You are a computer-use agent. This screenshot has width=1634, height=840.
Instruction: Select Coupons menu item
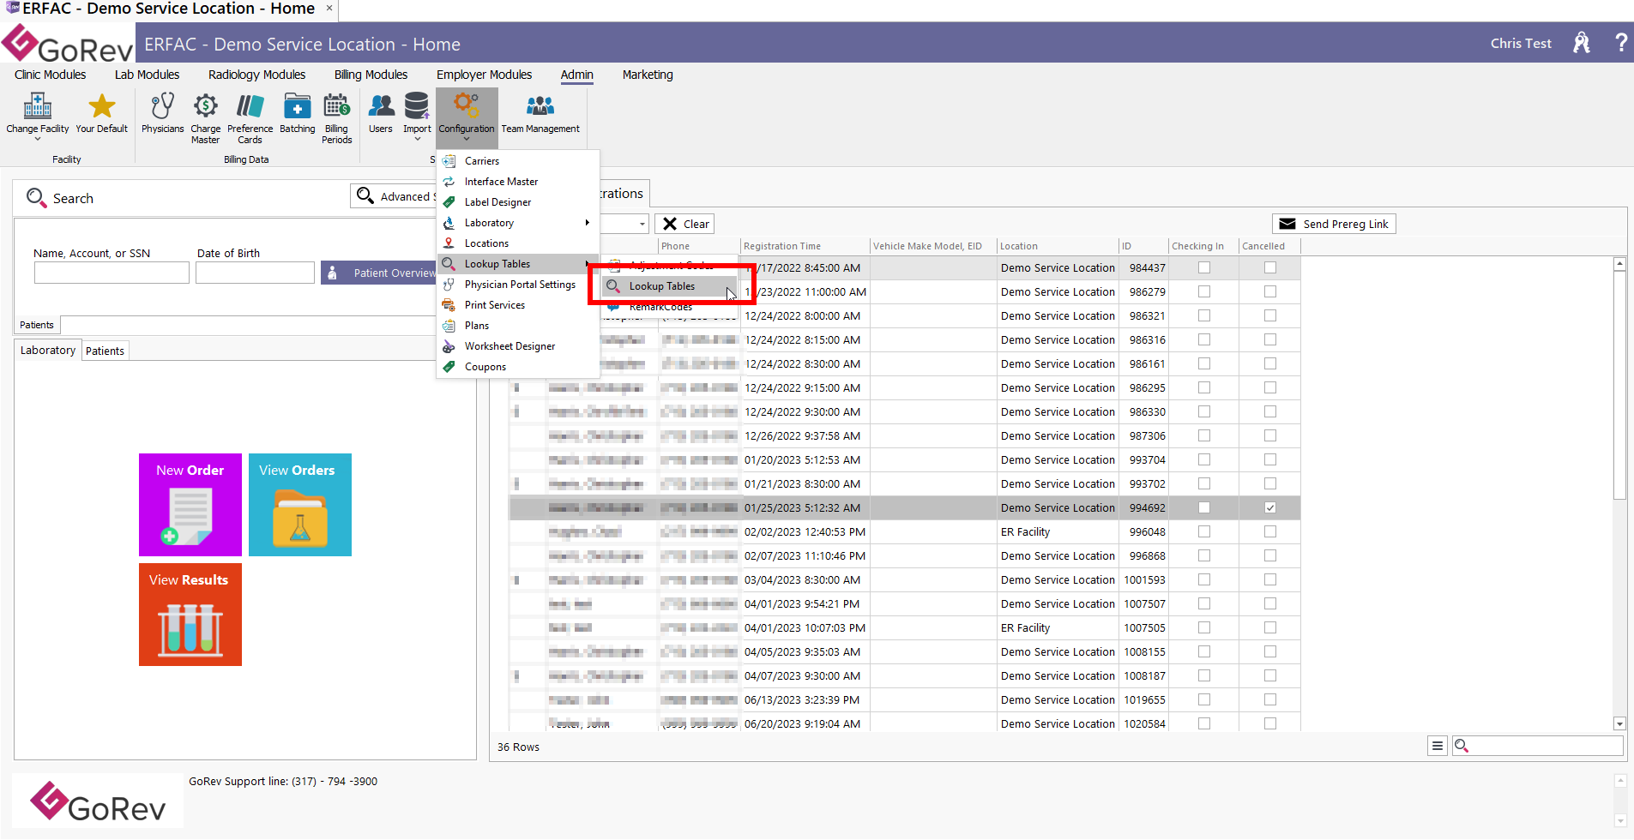coord(517,367)
